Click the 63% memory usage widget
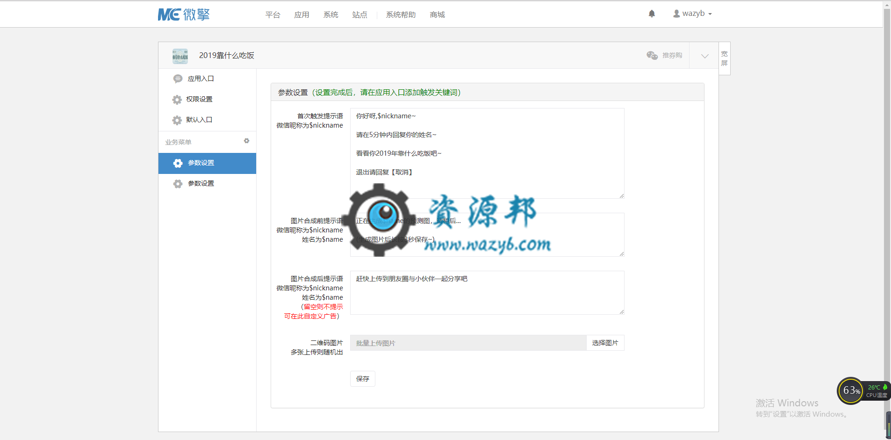891x440 pixels. [851, 391]
